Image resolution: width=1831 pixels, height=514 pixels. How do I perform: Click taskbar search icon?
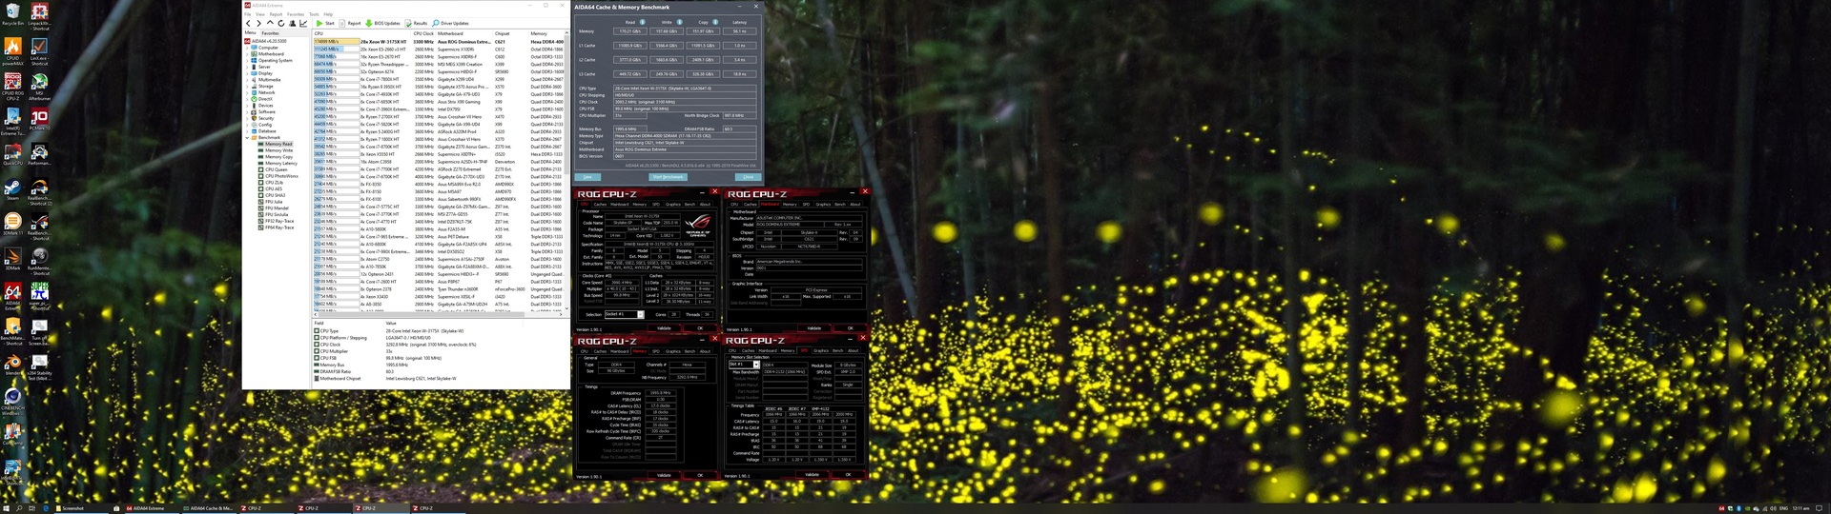19,508
